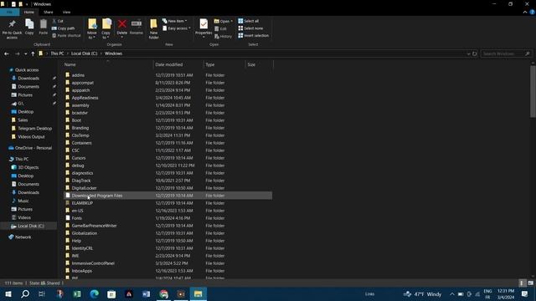The width and height of the screenshot is (536, 301).
Task: Expand the Open button dropdown
Action: point(232,21)
